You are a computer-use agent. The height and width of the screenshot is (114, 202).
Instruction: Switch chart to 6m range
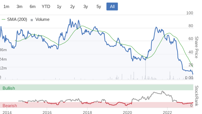pos(33,7)
